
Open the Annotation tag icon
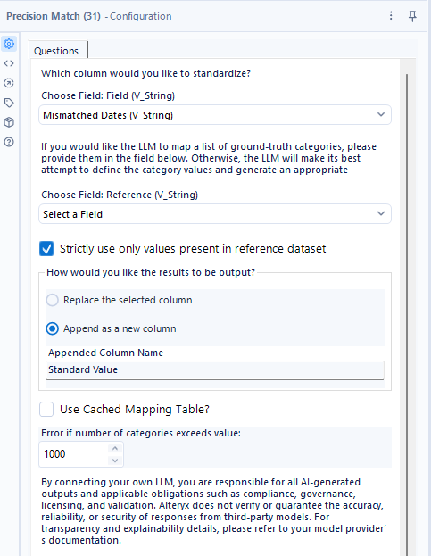pyautogui.click(x=9, y=103)
